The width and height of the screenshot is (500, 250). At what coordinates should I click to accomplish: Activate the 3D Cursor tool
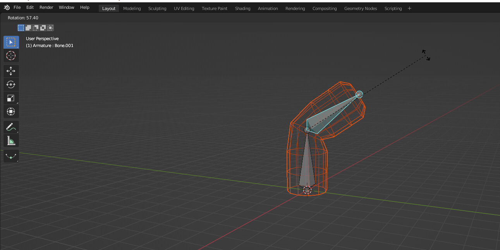click(x=11, y=55)
